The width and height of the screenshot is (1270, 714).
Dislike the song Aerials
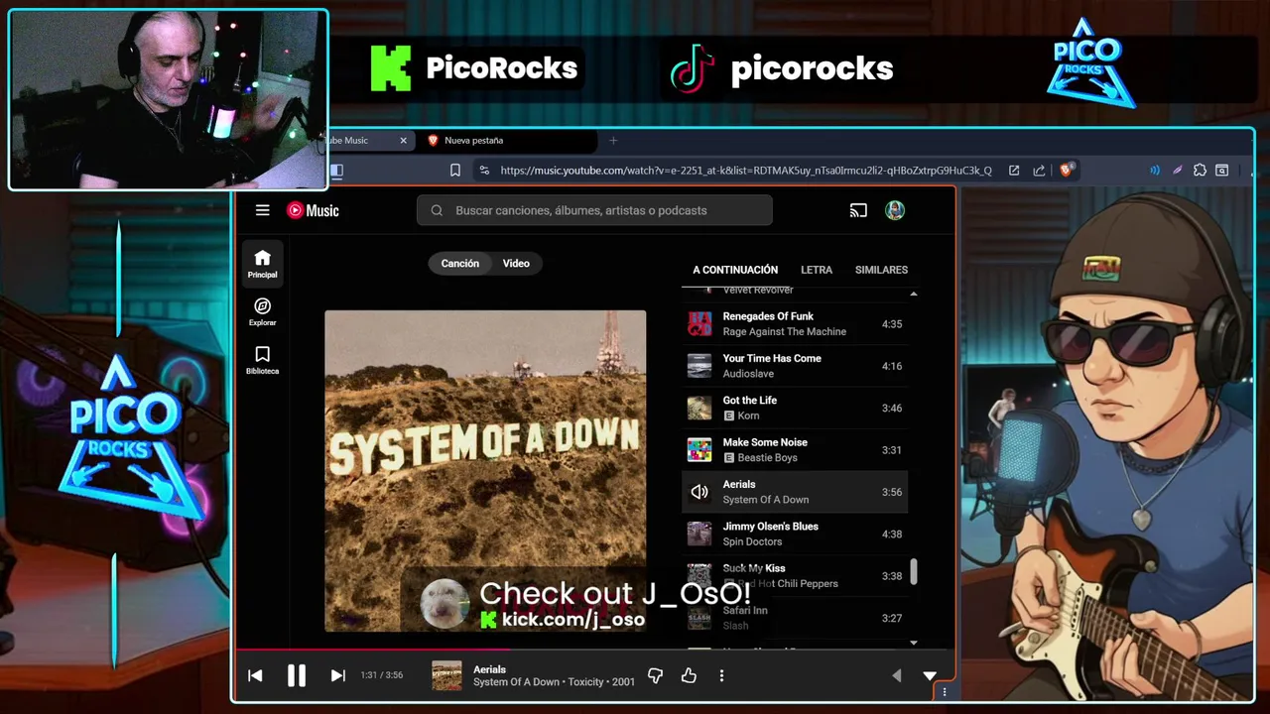coord(655,675)
